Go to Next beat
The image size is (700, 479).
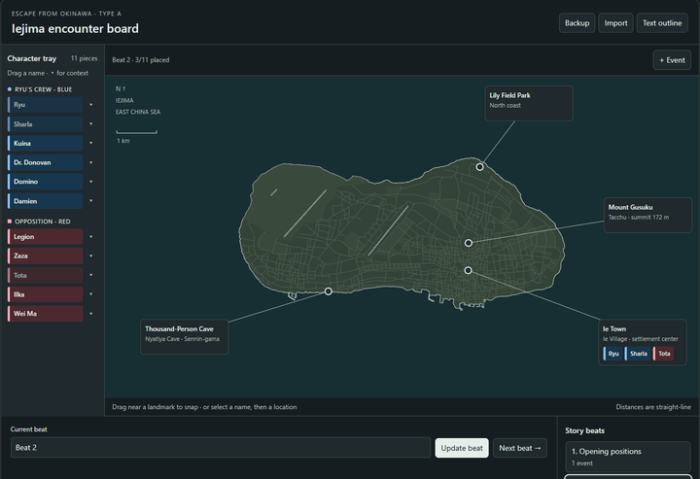pos(519,448)
